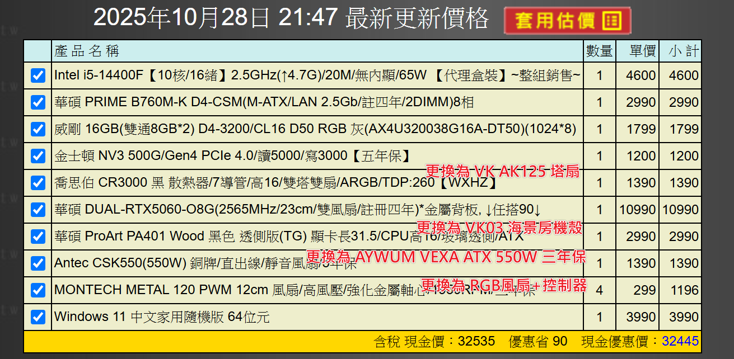
Task: Click the 小計 column header
Action: 684,51
